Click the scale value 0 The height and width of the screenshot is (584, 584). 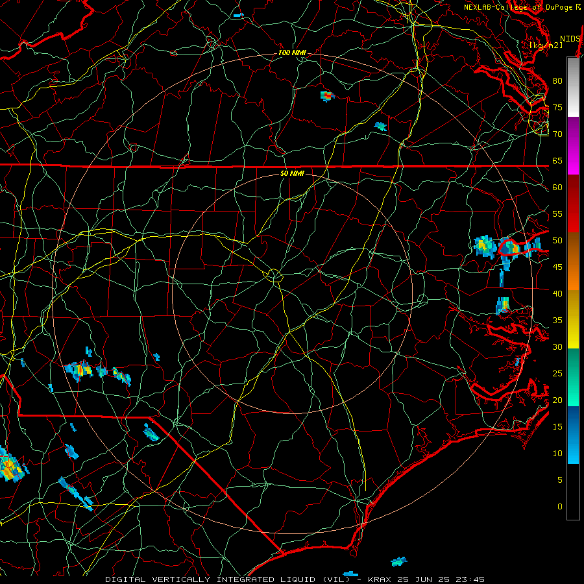click(560, 507)
